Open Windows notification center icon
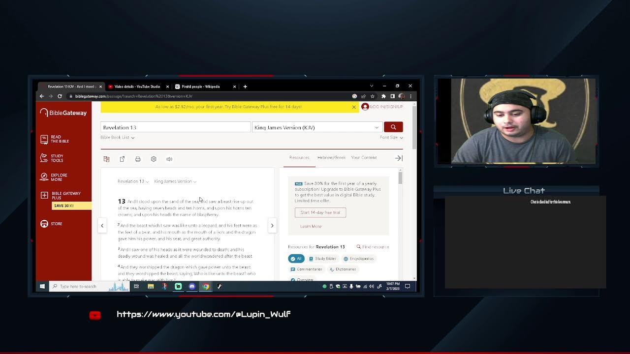Image resolution: width=630 pixels, height=354 pixels. point(408,286)
